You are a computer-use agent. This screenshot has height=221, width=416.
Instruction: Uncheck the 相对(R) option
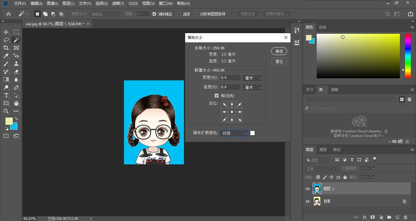point(217,96)
